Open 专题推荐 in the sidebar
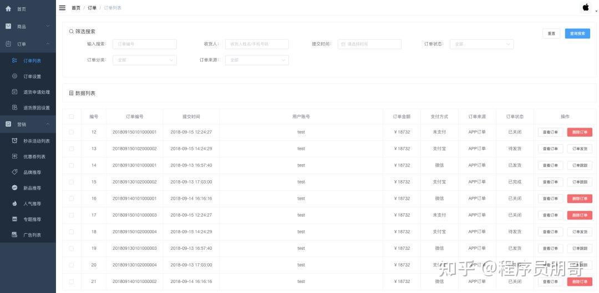Viewport: 599px width, 293px height. 28,219
